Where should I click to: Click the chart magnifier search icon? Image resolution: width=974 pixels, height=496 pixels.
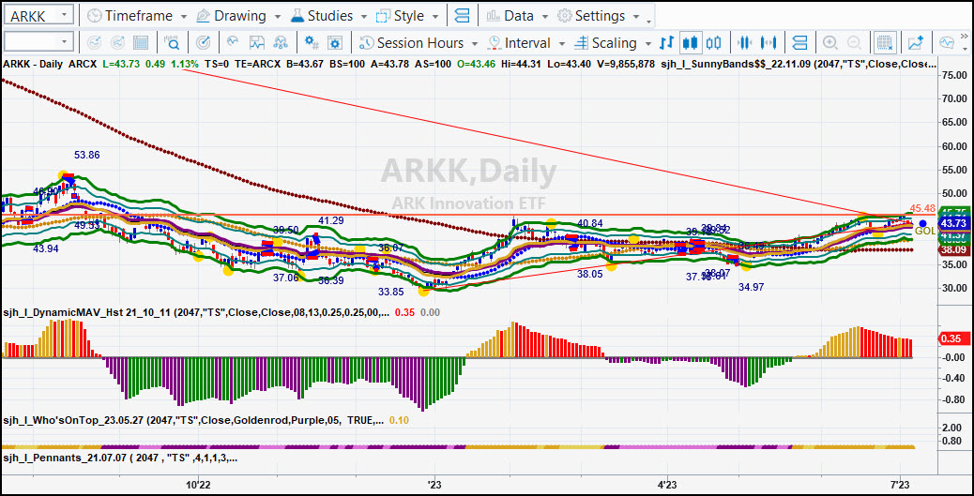pyautogui.click(x=172, y=43)
